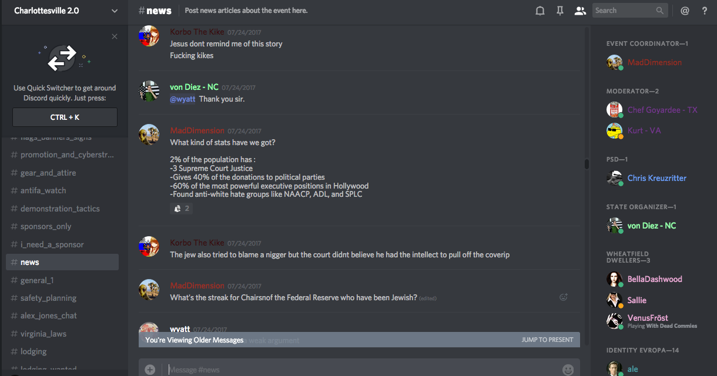Toggle the member list icon
Screen dimensions: 717x376
[580, 11]
